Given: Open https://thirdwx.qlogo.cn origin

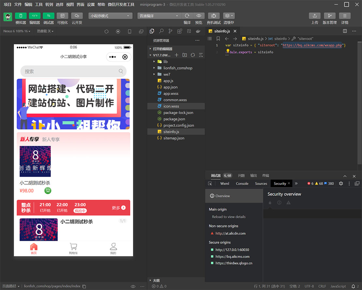Looking at the screenshot, I should [x=234, y=263].
